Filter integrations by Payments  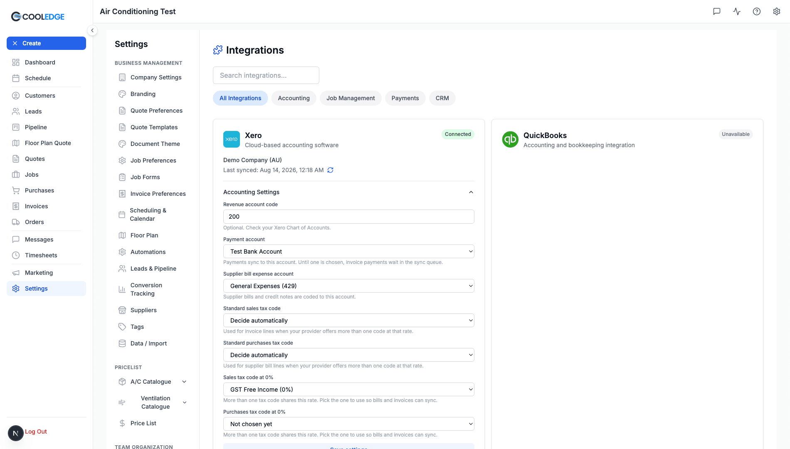point(405,98)
